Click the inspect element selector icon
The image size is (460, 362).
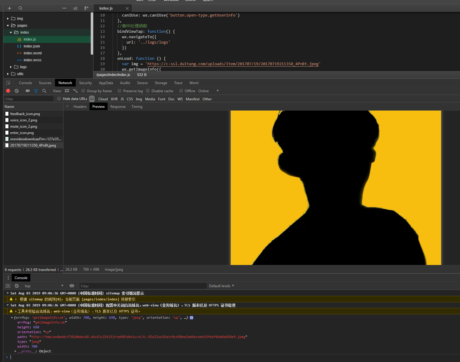pos(8,83)
